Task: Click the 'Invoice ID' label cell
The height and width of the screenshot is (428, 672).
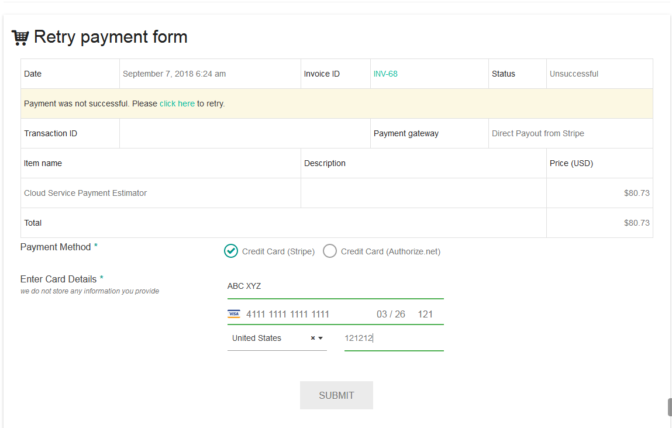Action: click(x=336, y=74)
